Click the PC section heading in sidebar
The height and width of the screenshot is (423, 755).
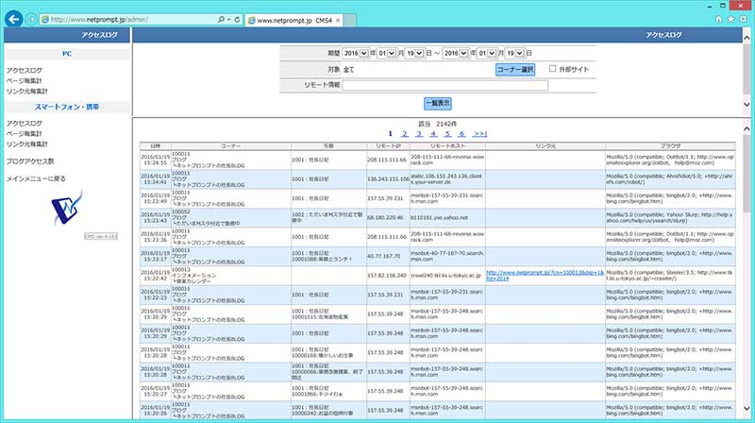click(67, 54)
